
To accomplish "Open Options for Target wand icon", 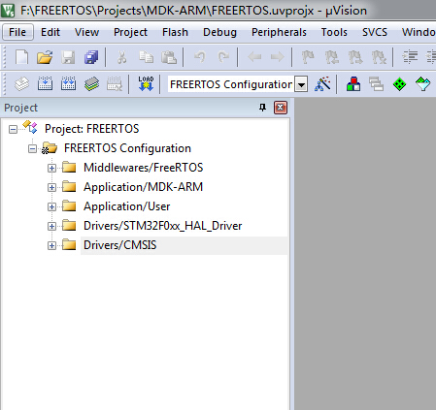I will (x=322, y=84).
